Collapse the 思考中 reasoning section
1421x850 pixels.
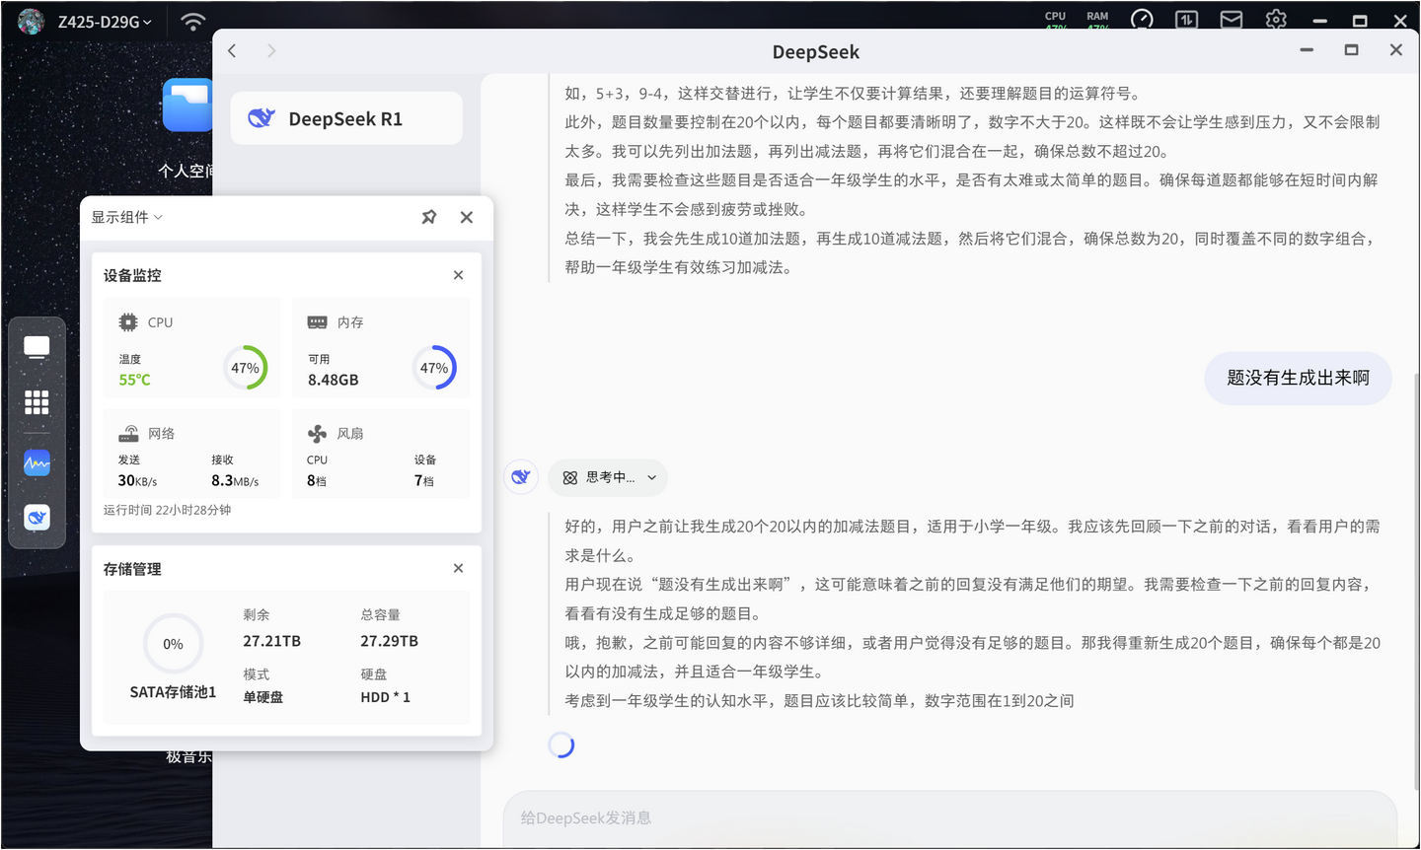pos(608,477)
